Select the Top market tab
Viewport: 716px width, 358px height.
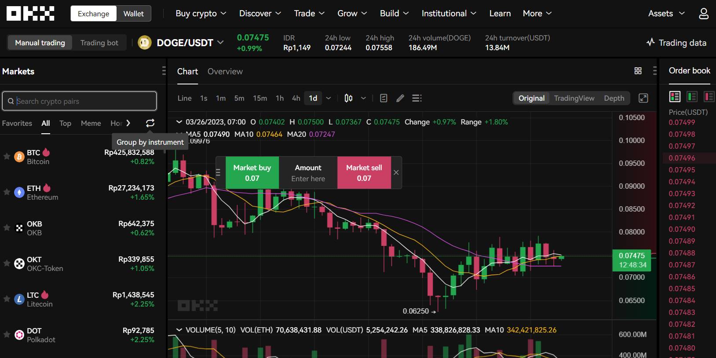(x=65, y=123)
